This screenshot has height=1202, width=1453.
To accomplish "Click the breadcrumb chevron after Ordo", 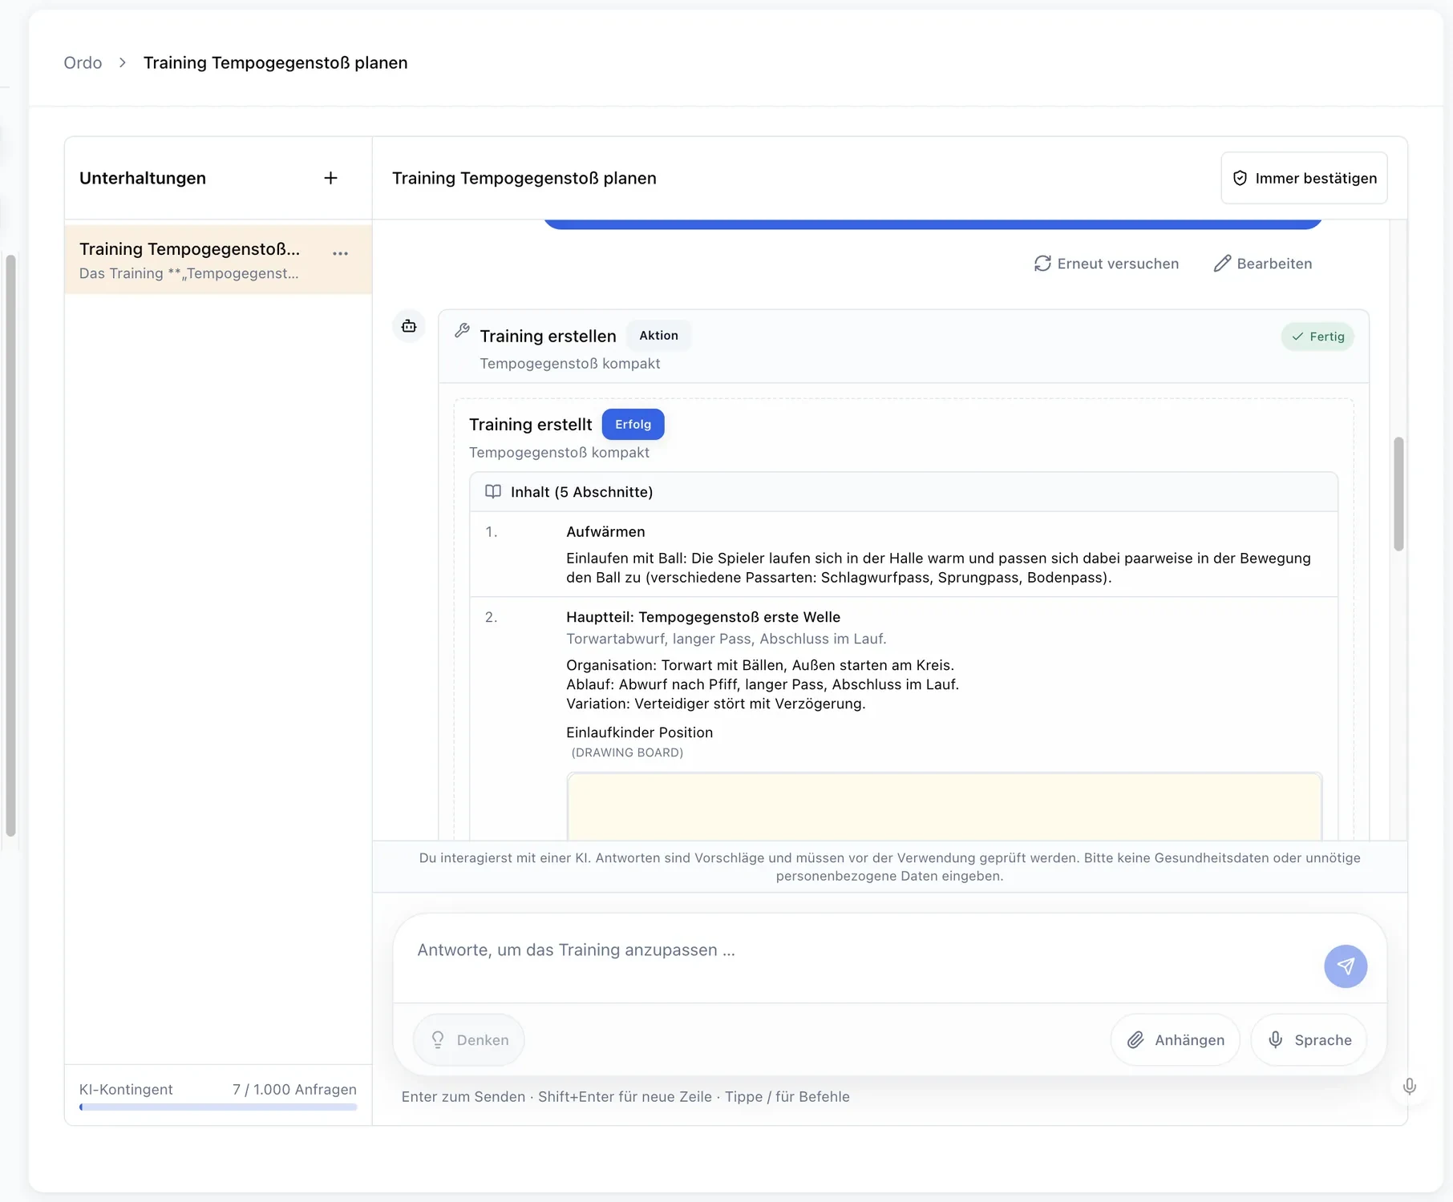I will click(123, 63).
